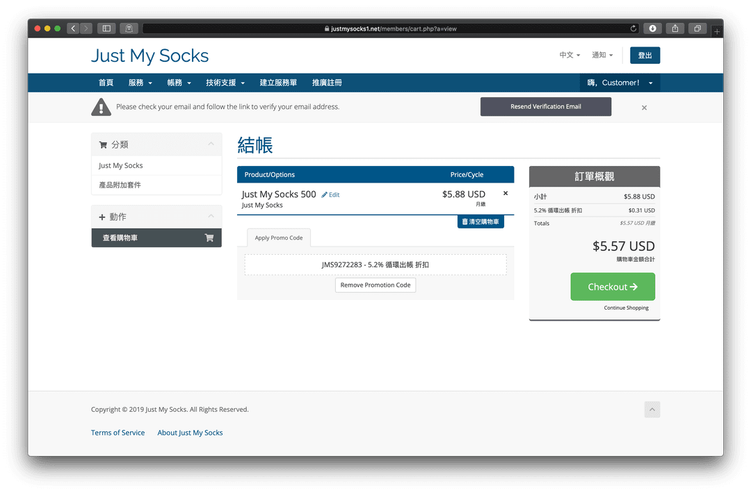The width and height of the screenshot is (751, 493).
Task: Open the 中文 language dropdown
Action: click(x=570, y=55)
